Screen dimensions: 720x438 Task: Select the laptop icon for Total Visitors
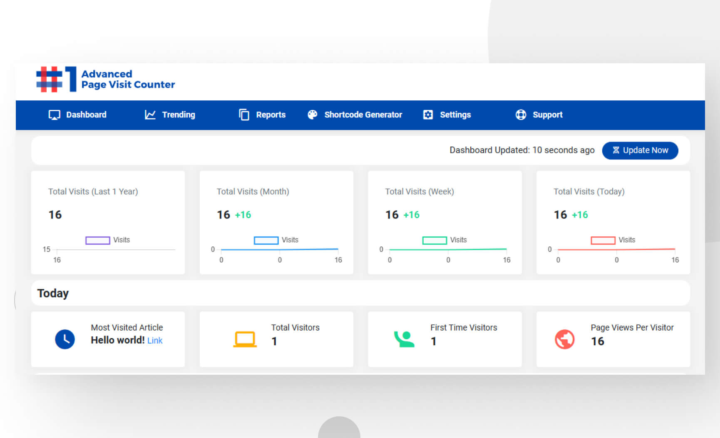(x=245, y=339)
